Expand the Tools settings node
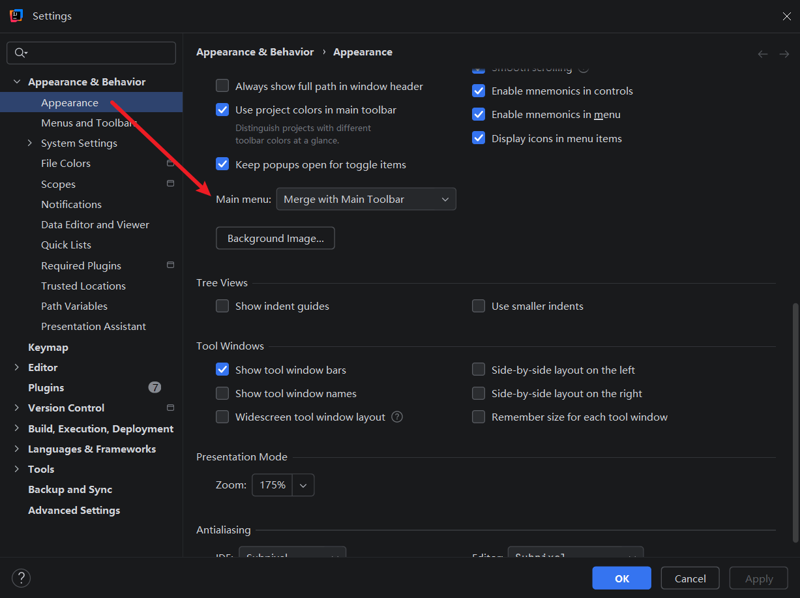This screenshot has height=598, width=800. point(16,470)
